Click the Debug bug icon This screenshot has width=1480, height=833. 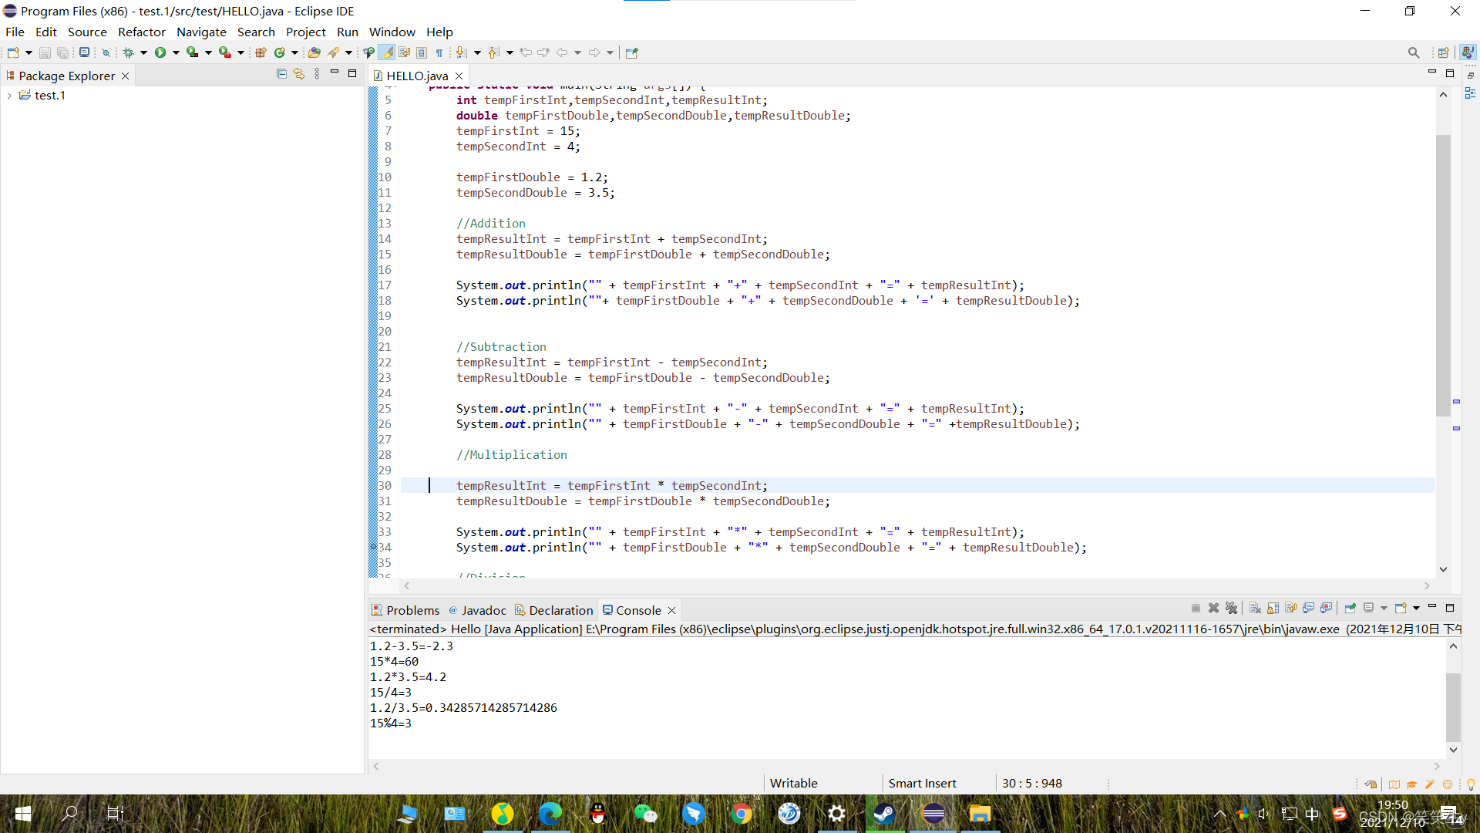[x=128, y=52]
